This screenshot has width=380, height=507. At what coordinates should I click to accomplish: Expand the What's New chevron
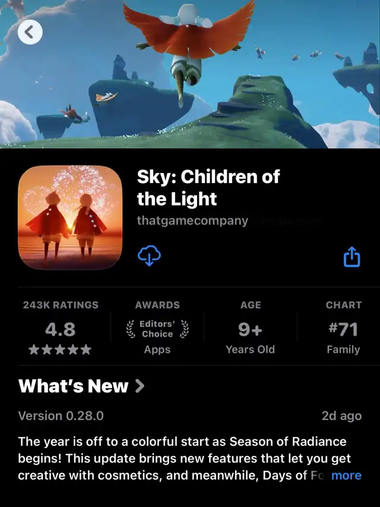click(140, 386)
